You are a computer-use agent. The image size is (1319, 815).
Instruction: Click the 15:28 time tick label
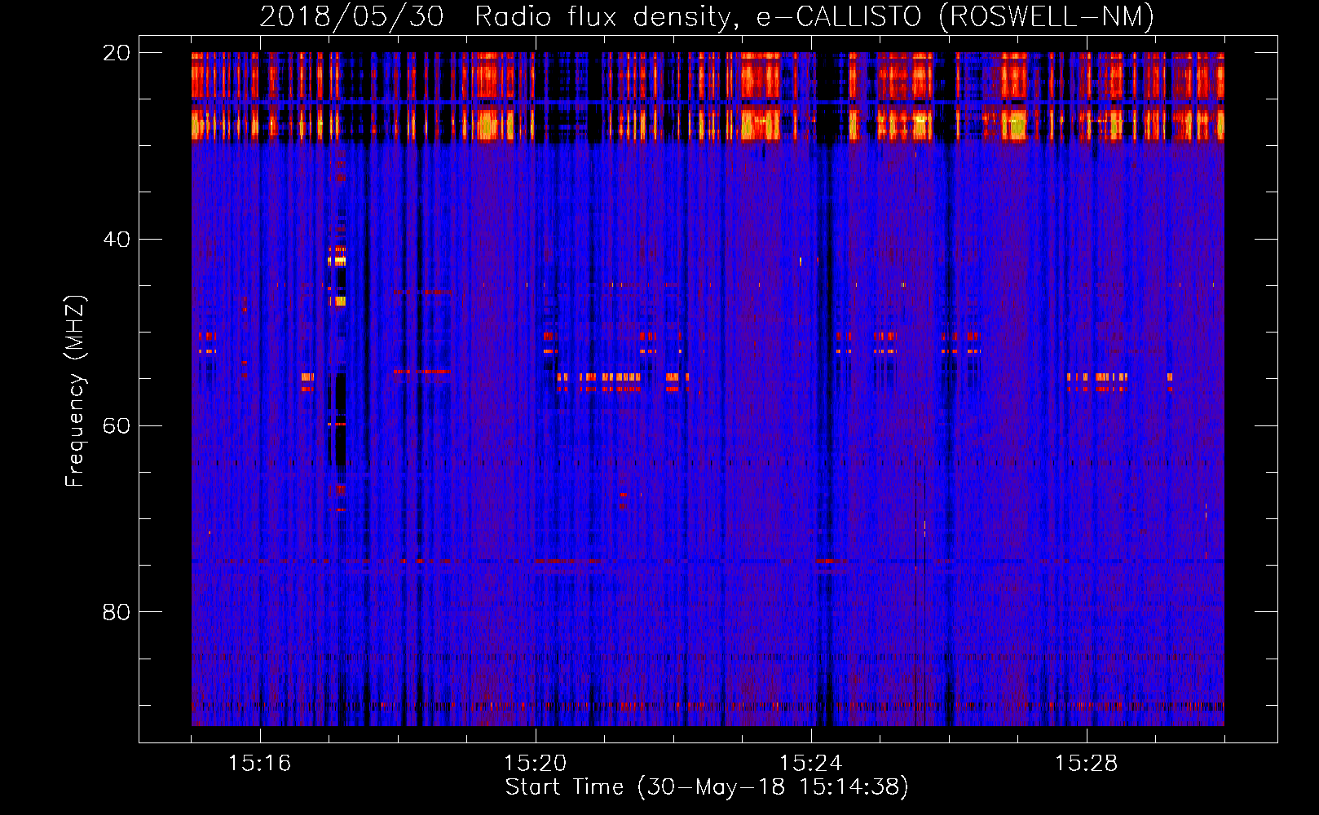click(x=1086, y=764)
